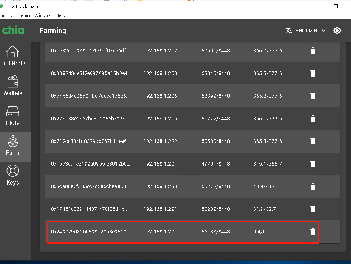Open the Farm section

pyautogui.click(x=13, y=147)
